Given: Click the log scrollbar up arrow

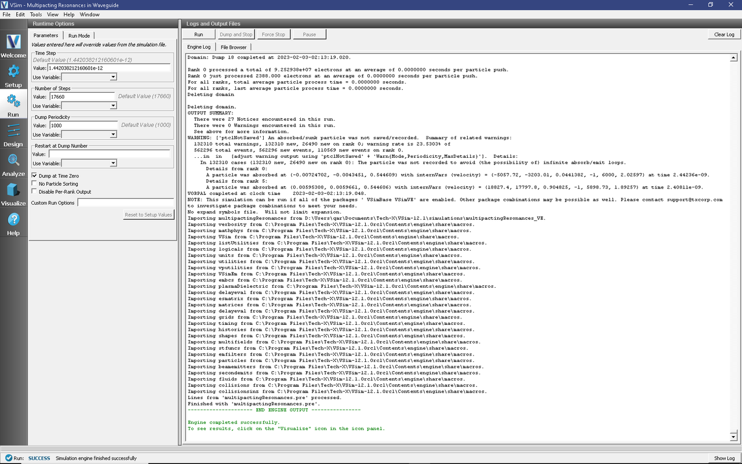Looking at the screenshot, I should click(733, 58).
